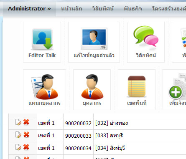
Task: Click the Editor Talk label
Action: (x=42, y=56)
